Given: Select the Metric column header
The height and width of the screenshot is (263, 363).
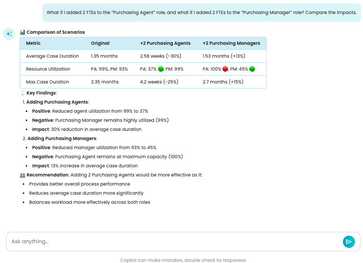Looking at the screenshot, I should tap(33, 43).
